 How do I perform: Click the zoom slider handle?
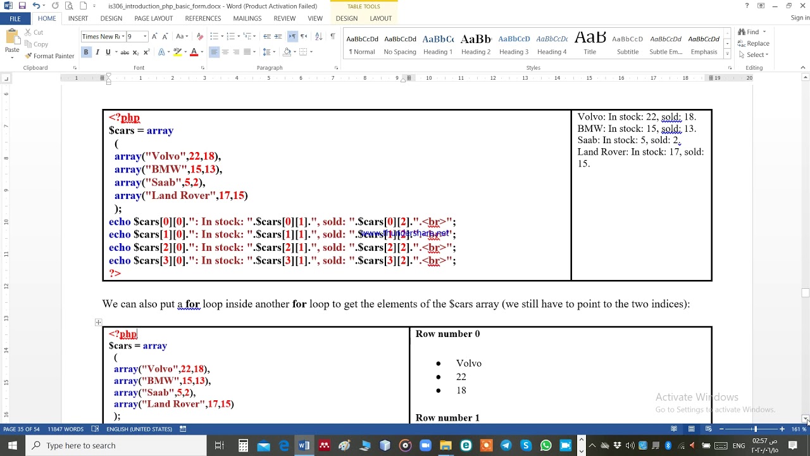coord(755,429)
